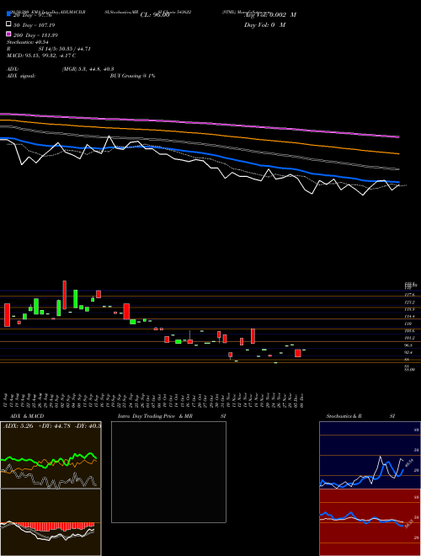Open the red MACD histogram panel

click(x=51, y=522)
